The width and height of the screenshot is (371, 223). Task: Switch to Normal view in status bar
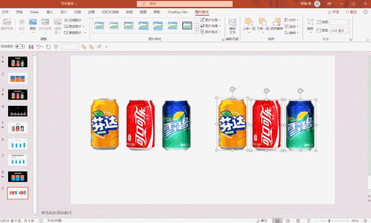tap(278, 221)
